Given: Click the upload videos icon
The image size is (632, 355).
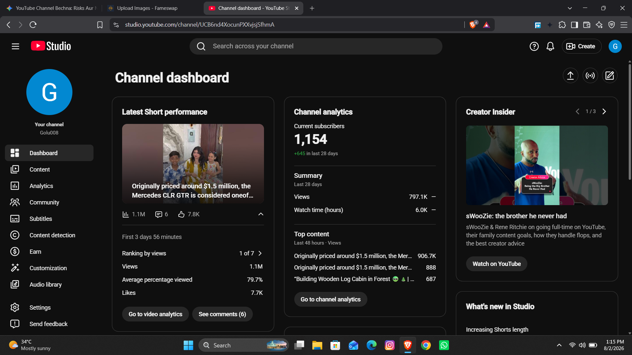Looking at the screenshot, I should click(x=570, y=76).
